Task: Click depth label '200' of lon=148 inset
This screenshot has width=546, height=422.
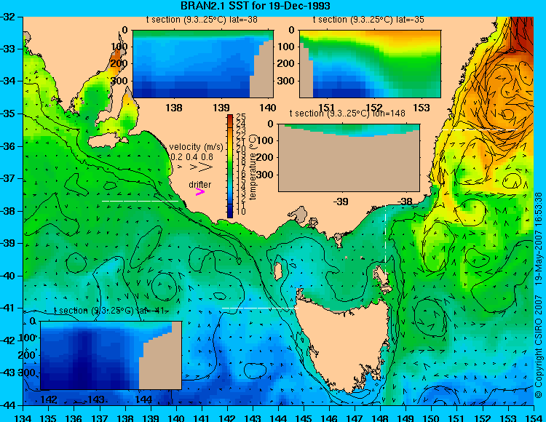Action: tap(266, 157)
